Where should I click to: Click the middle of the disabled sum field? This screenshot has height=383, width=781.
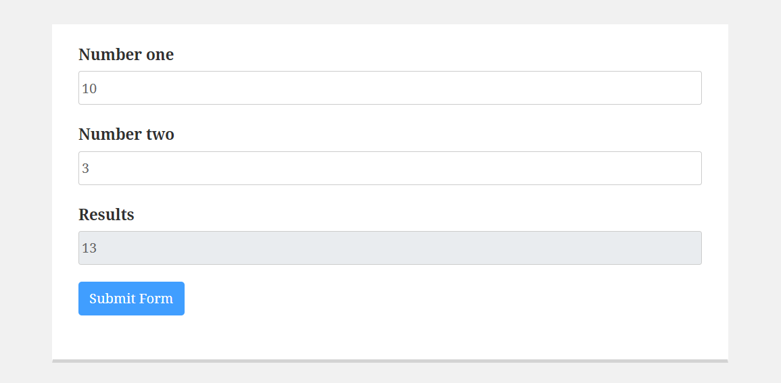[390, 248]
